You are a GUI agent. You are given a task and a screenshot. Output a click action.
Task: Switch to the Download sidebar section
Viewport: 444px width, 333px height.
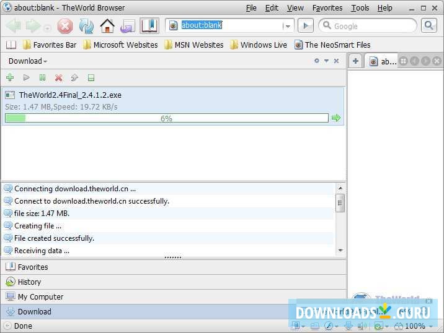point(174,312)
